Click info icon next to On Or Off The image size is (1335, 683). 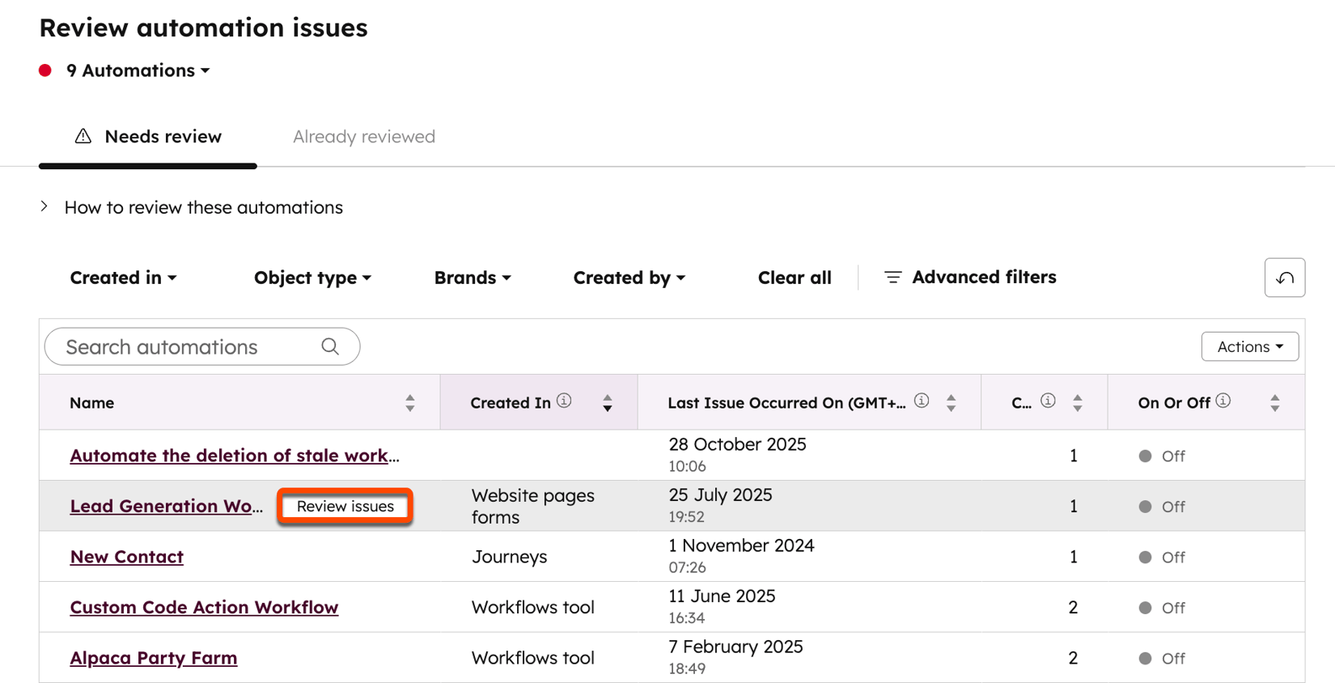pos(1223,401)
